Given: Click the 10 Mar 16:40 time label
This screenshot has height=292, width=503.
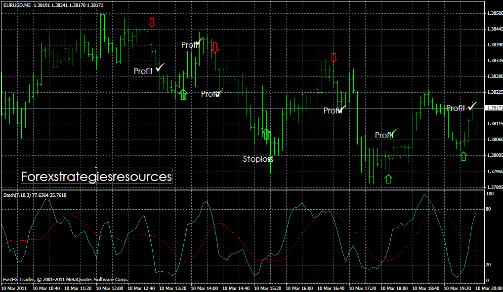Looking at the screenshot, I should point(331,289).
